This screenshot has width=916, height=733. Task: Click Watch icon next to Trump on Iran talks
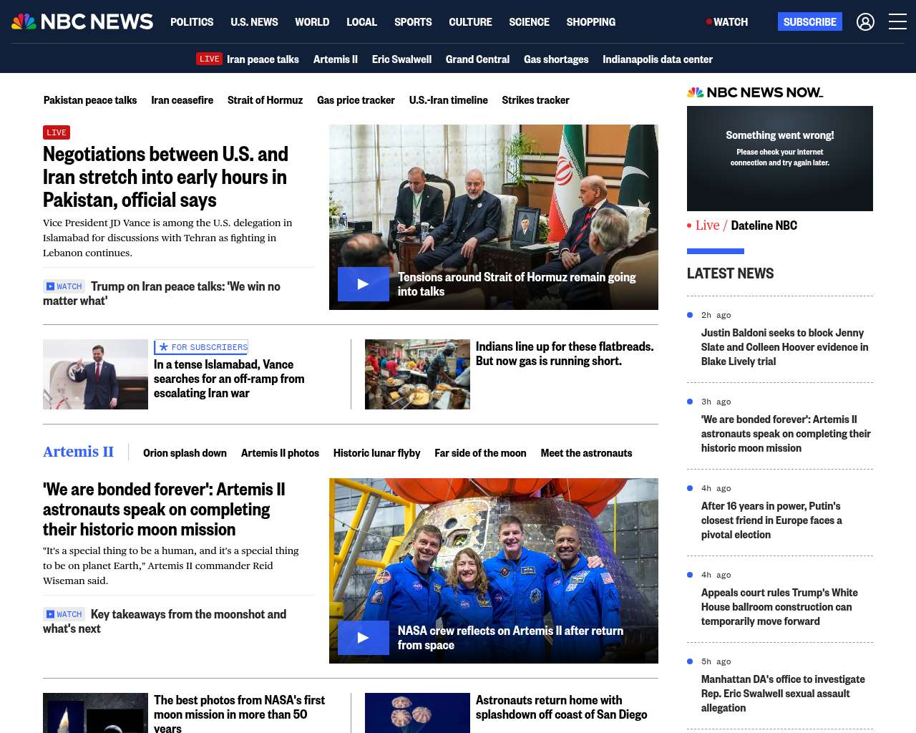point(64,286)
